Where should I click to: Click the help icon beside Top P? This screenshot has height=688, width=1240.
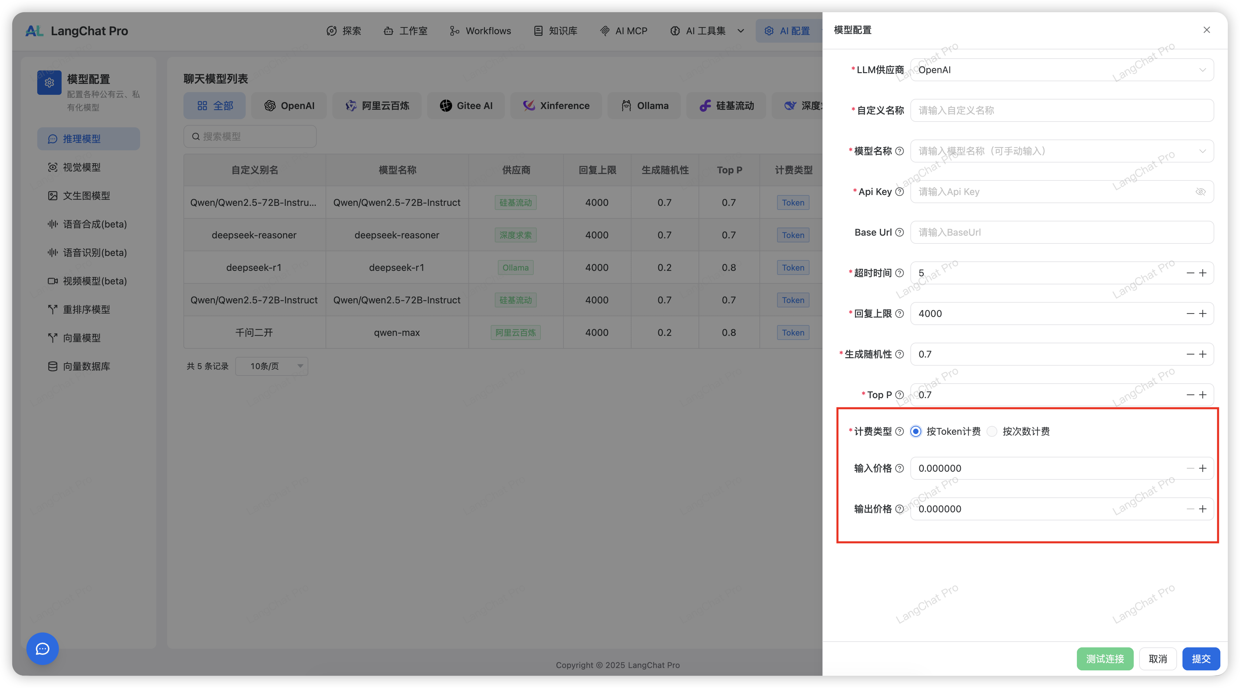point(899,395)
